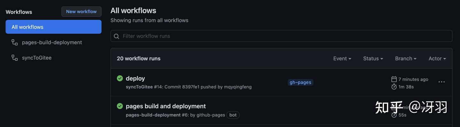
Task: Open syncToGitee workflow in sidebar
Action: click(37, 58)
